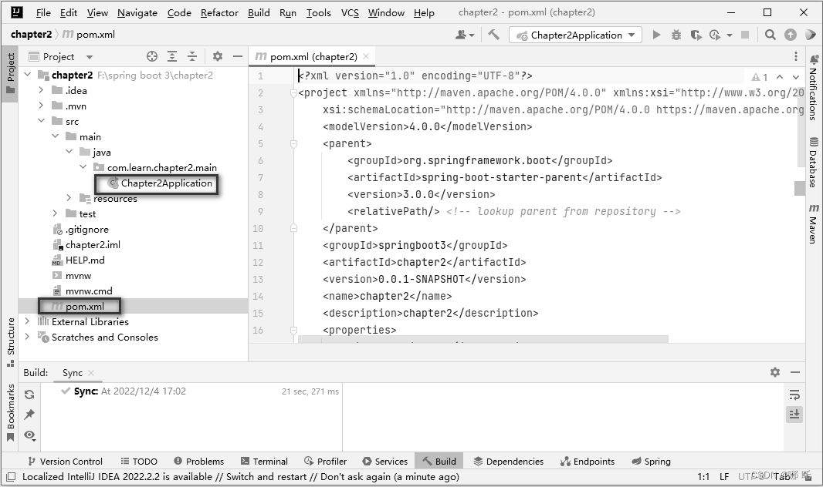Toggle scroll to end in Build output
Image resolution: width=823 pixels, height=487 pixels.
794,415
